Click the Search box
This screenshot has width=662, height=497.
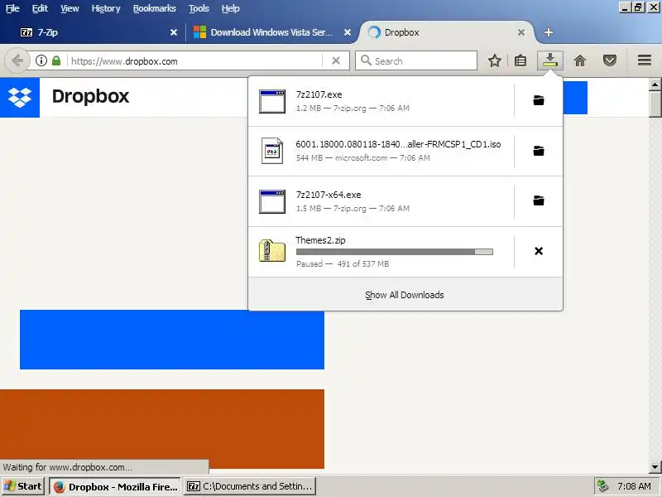[416, 60]
